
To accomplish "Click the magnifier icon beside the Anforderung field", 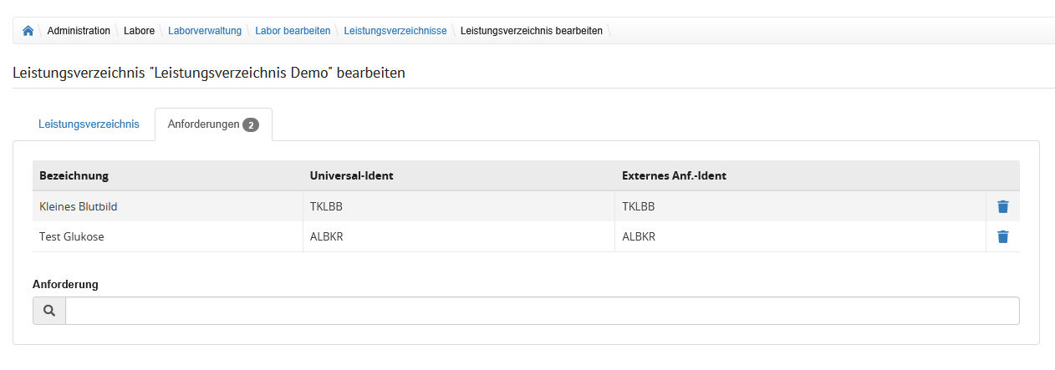I will [49, 311].
